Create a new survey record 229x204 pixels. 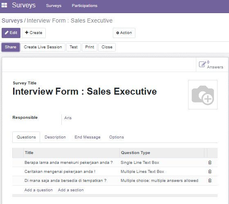(x=34, y=33)
